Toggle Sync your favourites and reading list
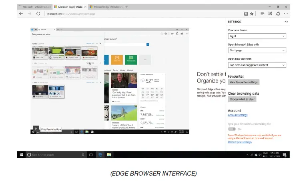 [232, 129]
